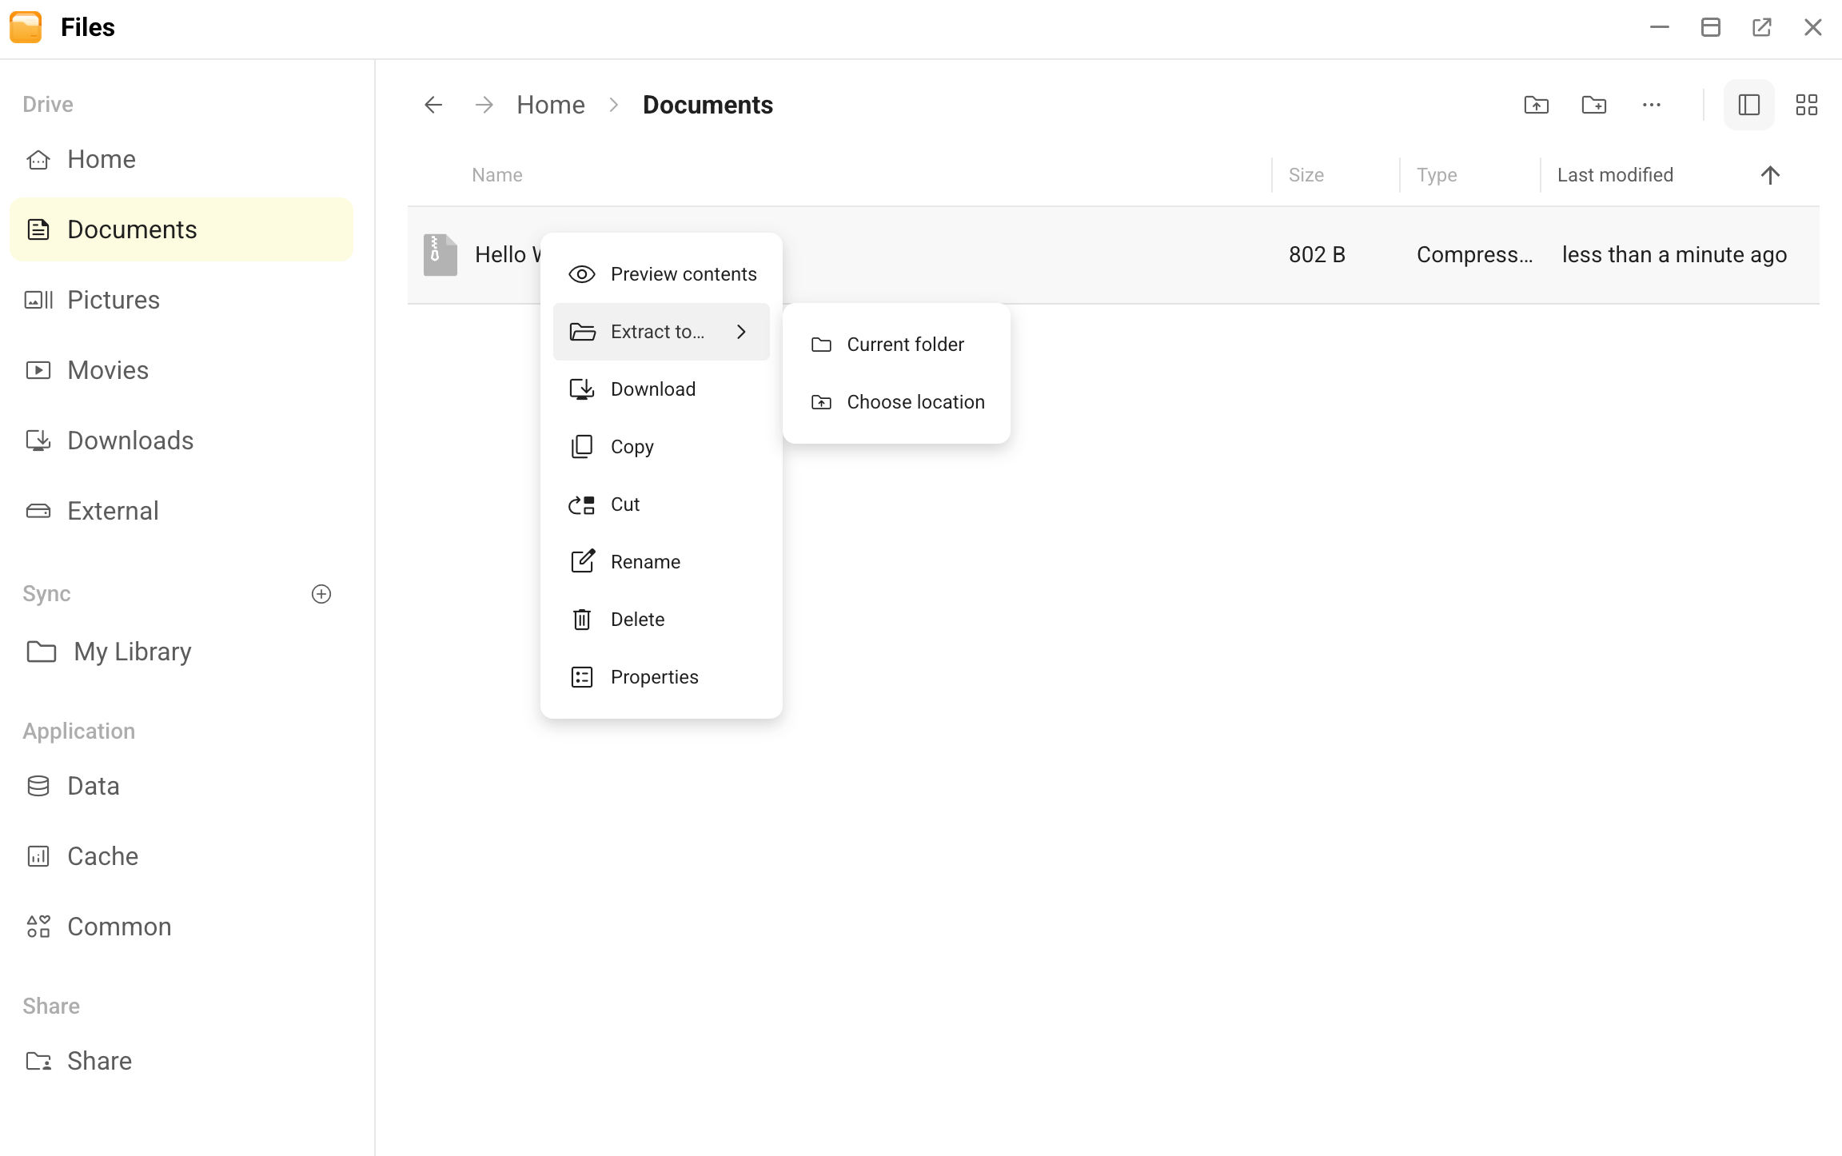
Task: Click the compressed file icon for Hello
Action: (440, 255)
